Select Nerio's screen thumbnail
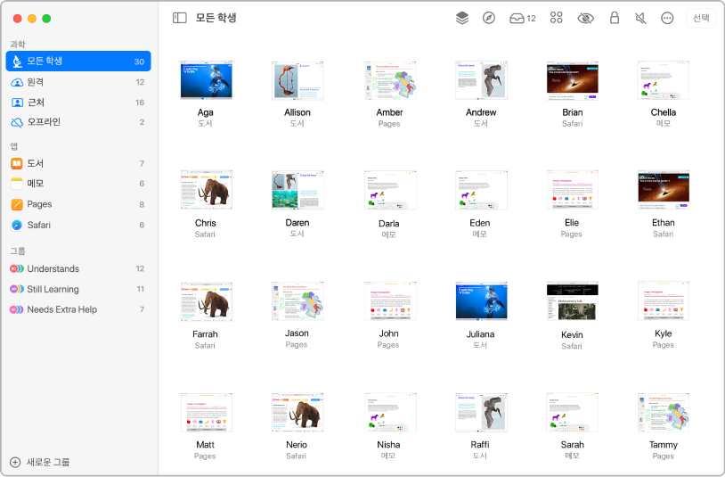The width and height of the screenshot is (725, 477). (297, 413)
